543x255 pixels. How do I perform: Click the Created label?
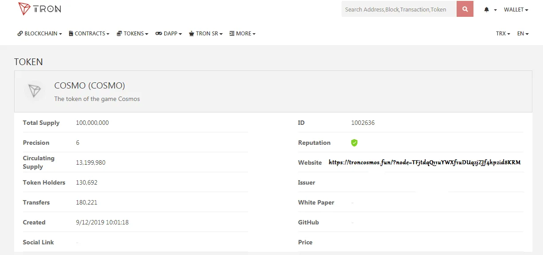(x=34, y=222)
